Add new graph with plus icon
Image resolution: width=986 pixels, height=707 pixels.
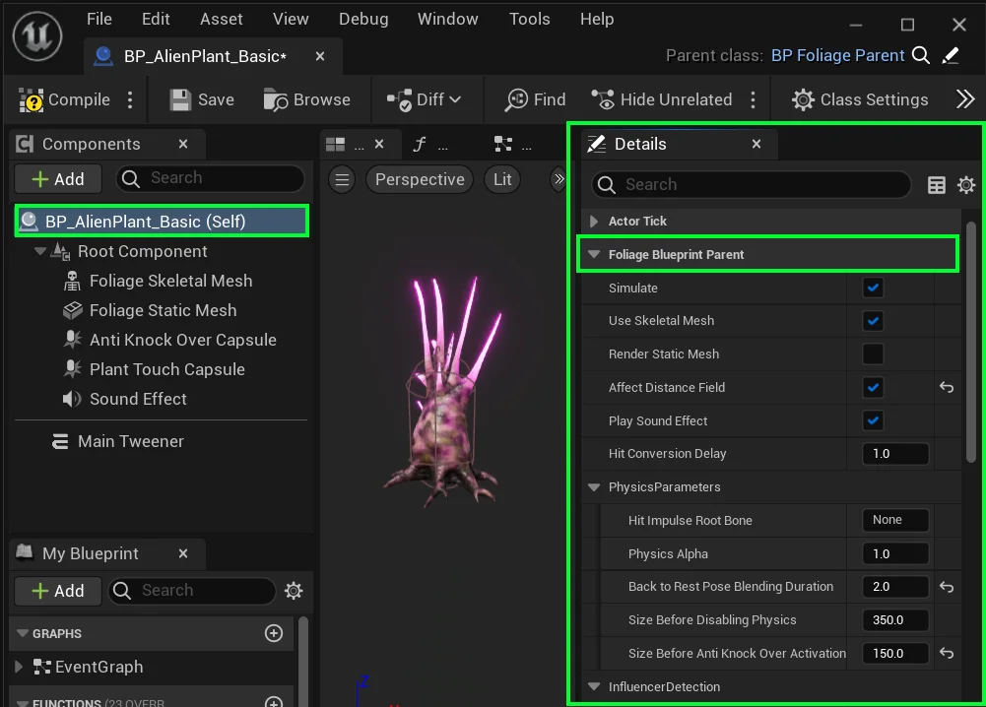[274, 633]
